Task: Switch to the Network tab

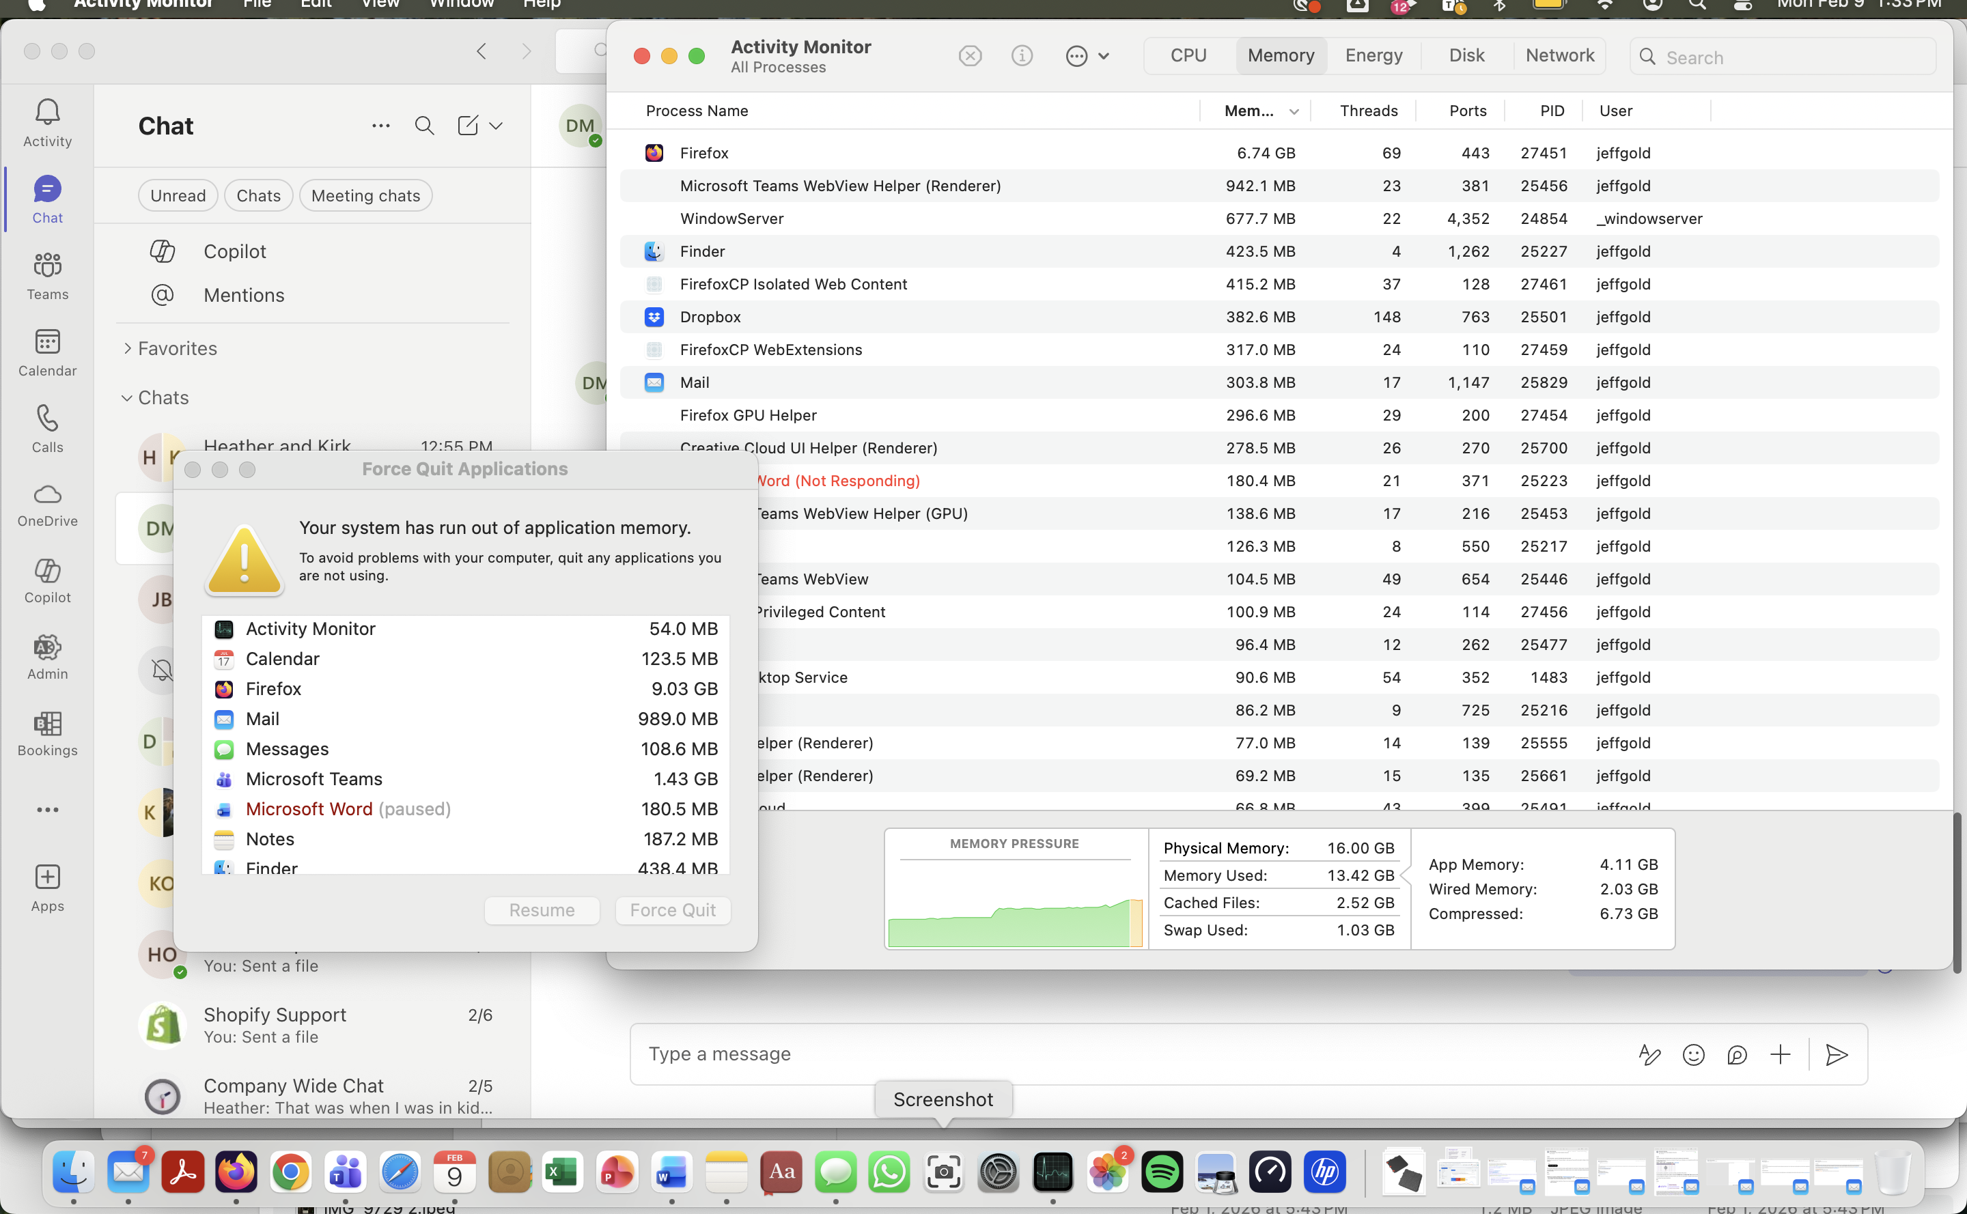Action: (1559, 55)
